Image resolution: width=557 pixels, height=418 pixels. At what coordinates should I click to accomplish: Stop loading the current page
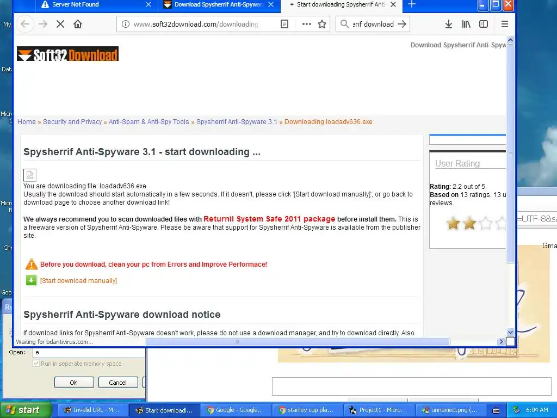click(60, 24)
